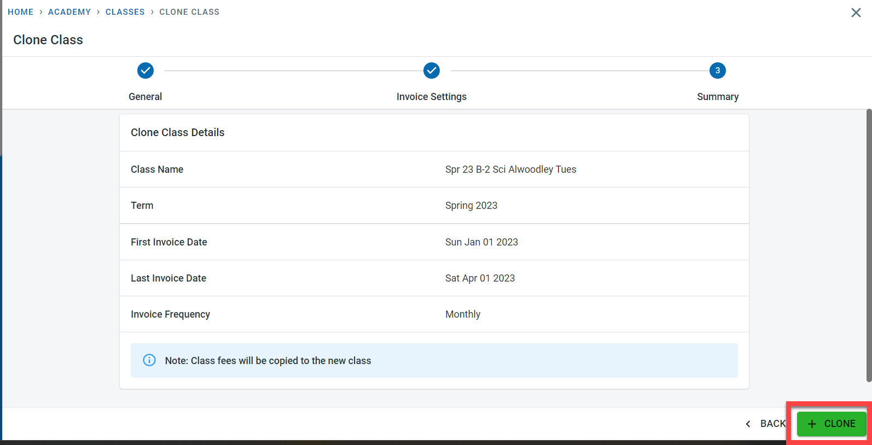The width and height of the screenshot is (872, 445).
Task: Close the Clone Class dialog with X
Action: click(856, 13)
